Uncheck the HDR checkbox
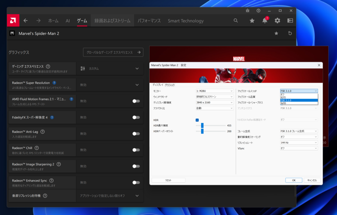The height and width of the screenshot is (215, 337). coord(197,120)
